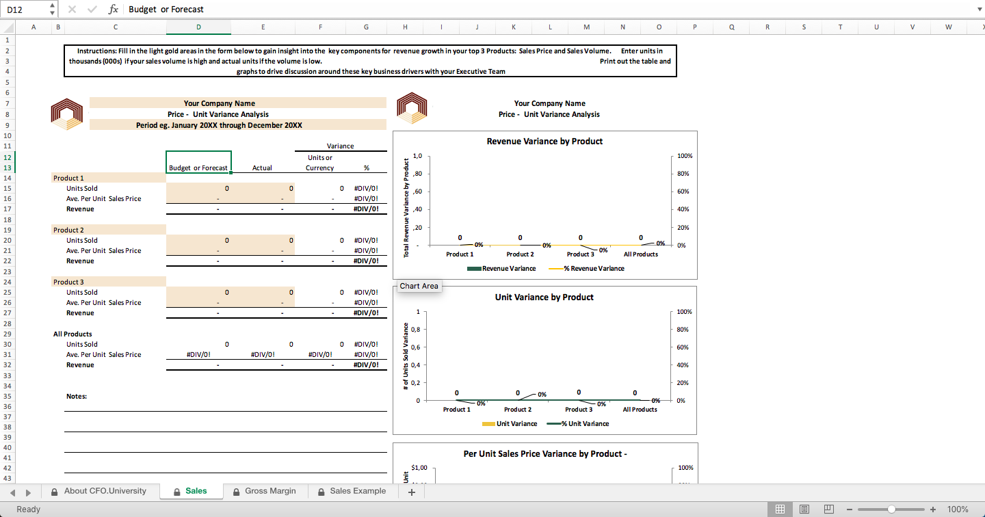Click Product 2 Units Sold actual cell

(x=263, y=240)
